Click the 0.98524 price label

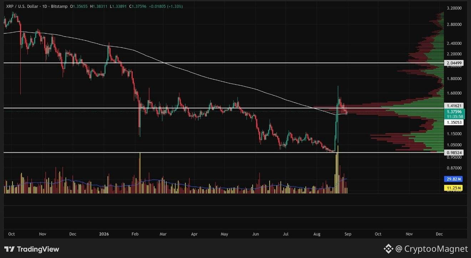click(x=455, y=152)
